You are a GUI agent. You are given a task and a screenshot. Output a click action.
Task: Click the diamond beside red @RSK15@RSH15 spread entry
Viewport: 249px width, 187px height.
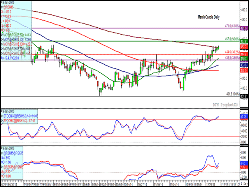[x=2, y=166]
